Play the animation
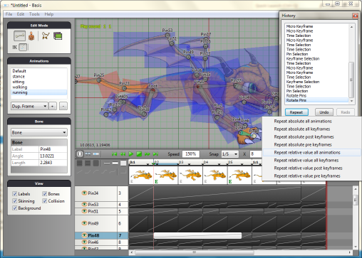The image size is (362, 258). [131, 154]
